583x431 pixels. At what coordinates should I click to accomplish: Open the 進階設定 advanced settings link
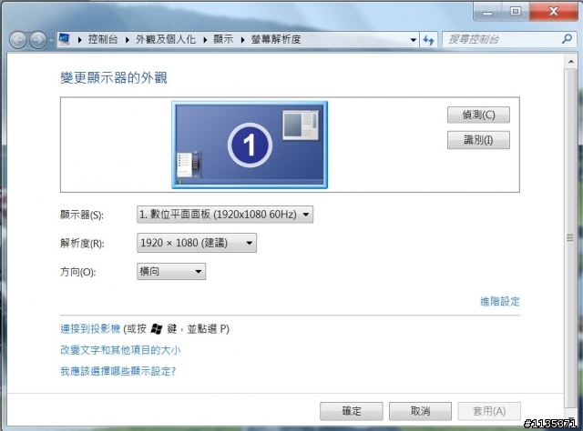pos(500,302)
